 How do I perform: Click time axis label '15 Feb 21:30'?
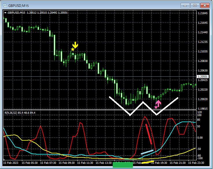point(177,163)
